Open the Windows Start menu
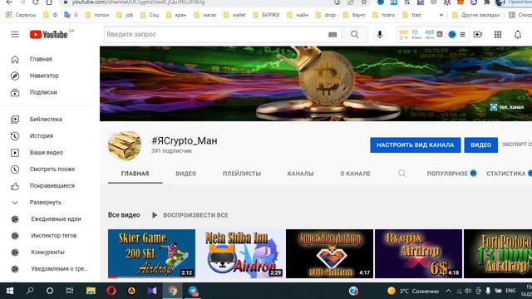The image size is (532, 299). click(9, 291)
